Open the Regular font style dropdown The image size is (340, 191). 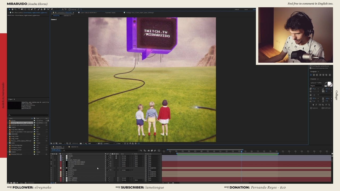(317, 86)
